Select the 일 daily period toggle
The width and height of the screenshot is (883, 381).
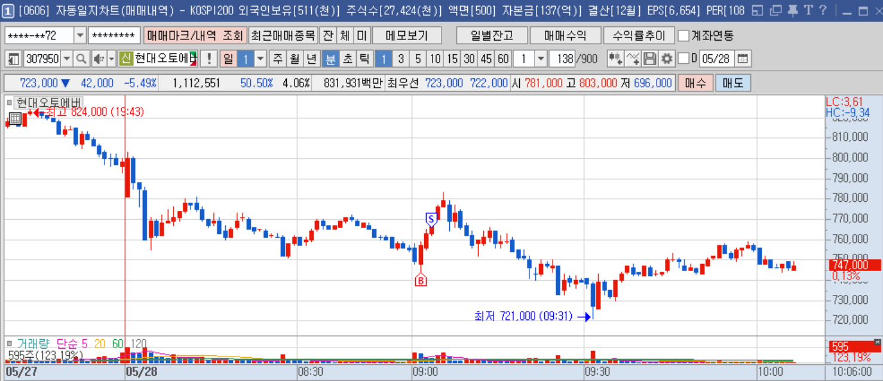(228, 59)
